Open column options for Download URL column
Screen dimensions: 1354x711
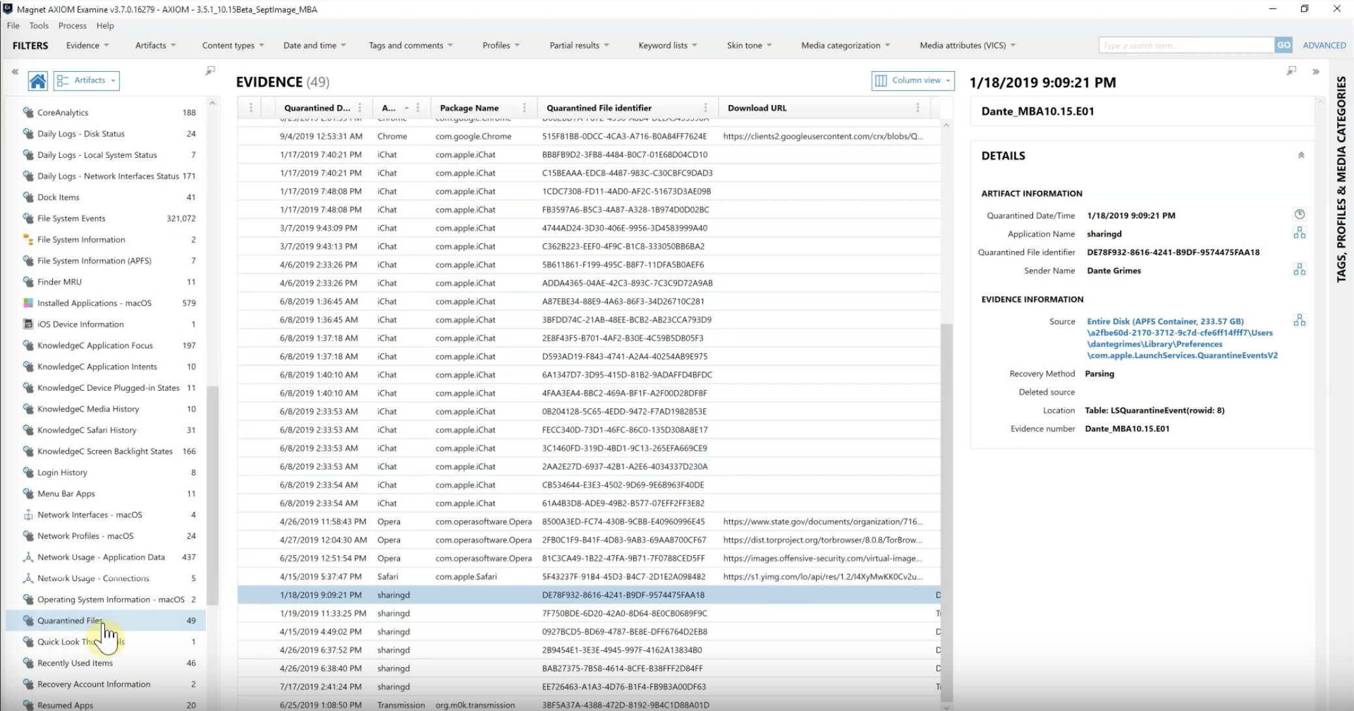click(917, 108)
